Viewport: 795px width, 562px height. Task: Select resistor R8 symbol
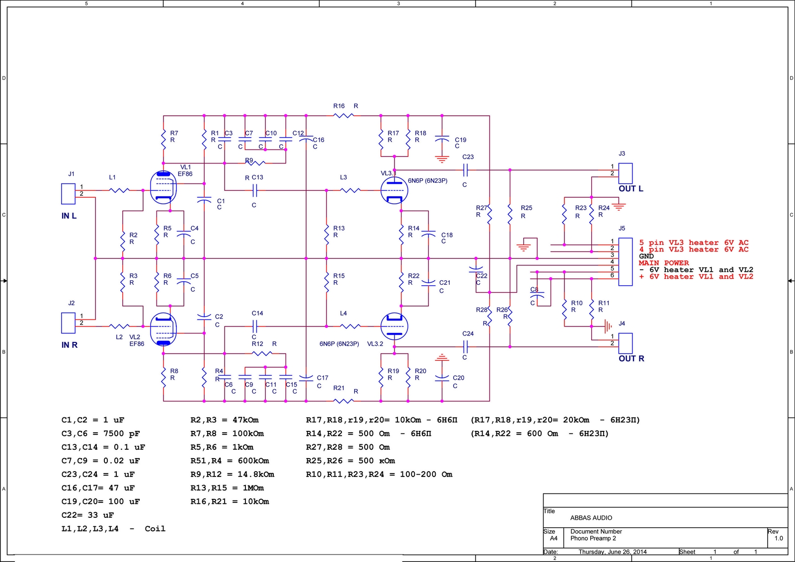(163, 378)
